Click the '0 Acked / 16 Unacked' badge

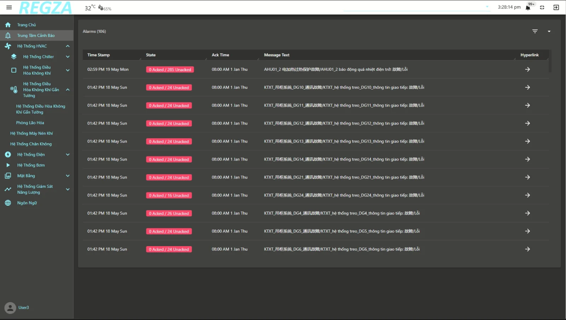pyautogui.click(x=169, y=196)
